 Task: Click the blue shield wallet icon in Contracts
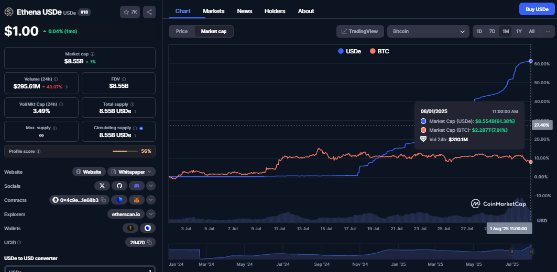[x=119, y=200]
